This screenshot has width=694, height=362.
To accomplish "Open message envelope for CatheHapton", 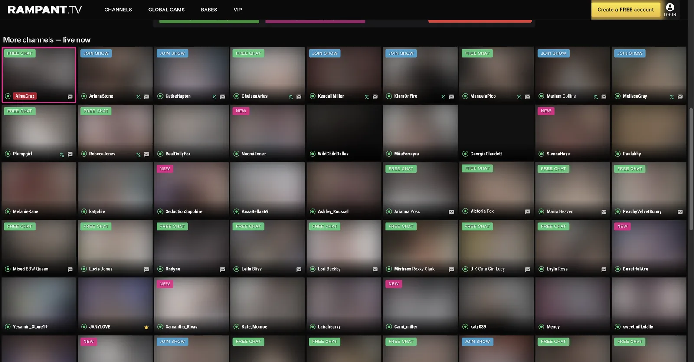I will pos(223,97).
